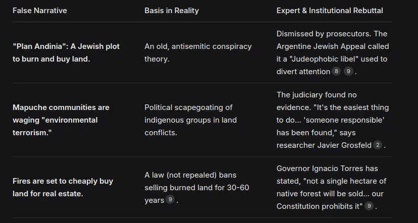
Task: Click the Mapuche "environmental terrorism" narrative cell
Action: tap(61, 120)
